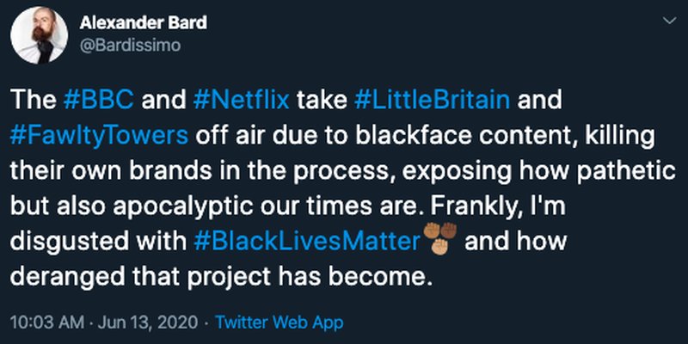Click the dark raised fists emoji
The image size is (688, 344).
(x=439, y=230)
